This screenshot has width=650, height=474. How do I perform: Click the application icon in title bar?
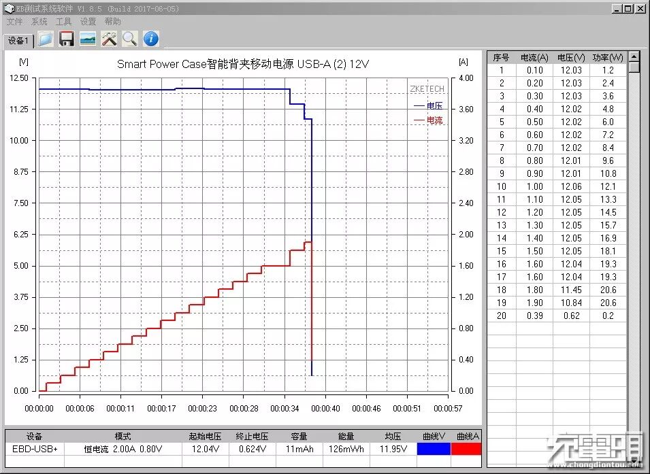pos(8,8)
